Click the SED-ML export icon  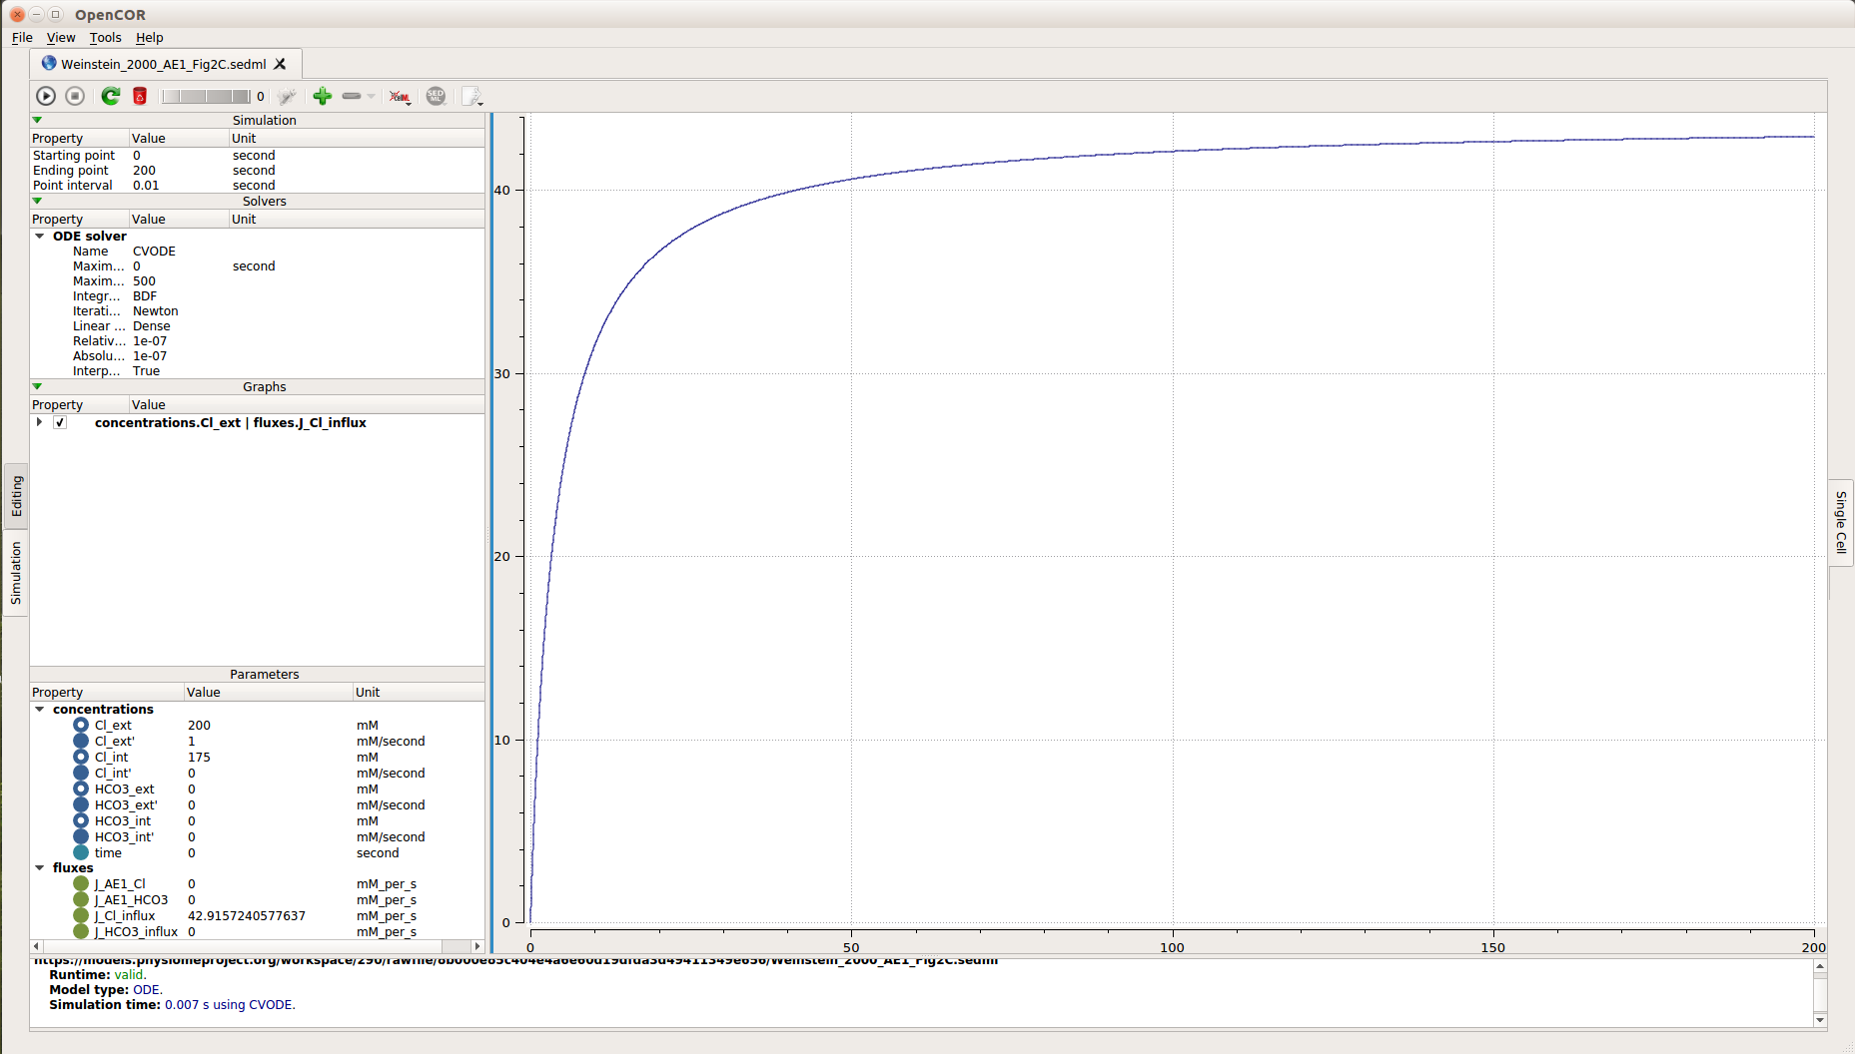coord(436,96)
